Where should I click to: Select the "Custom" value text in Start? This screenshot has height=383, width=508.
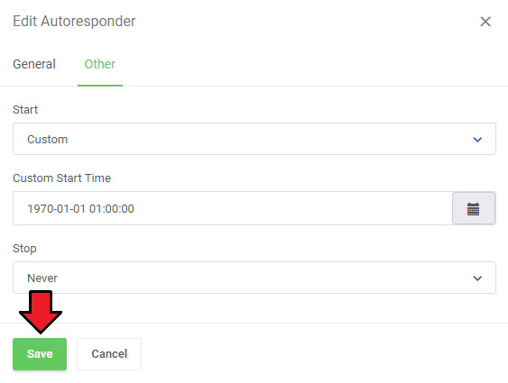click(47, 140)
